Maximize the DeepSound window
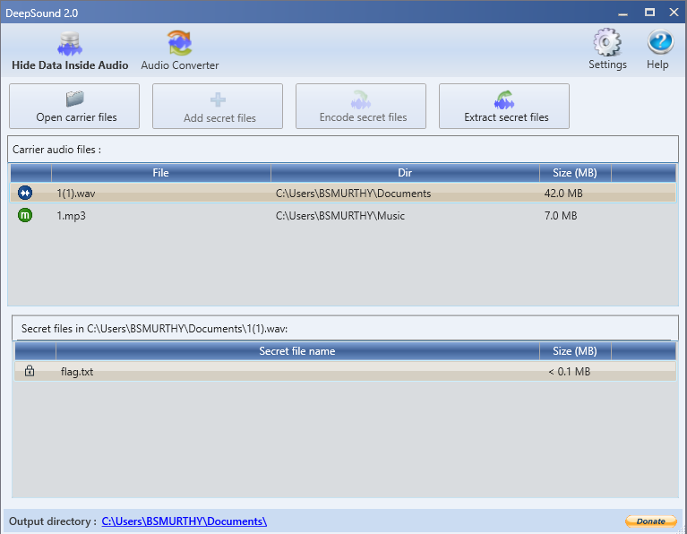The width and height of the screenshot is (687, 534). (649, 13)
